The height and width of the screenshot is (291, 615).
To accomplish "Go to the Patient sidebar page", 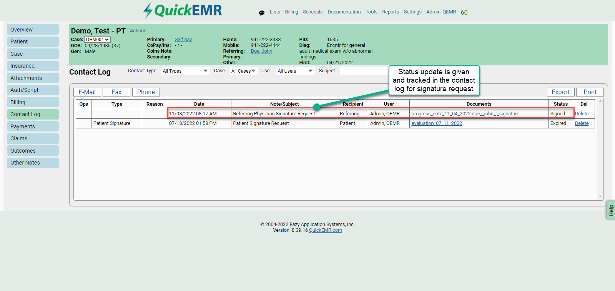I will pyautogui.click(x=33, y=42).
